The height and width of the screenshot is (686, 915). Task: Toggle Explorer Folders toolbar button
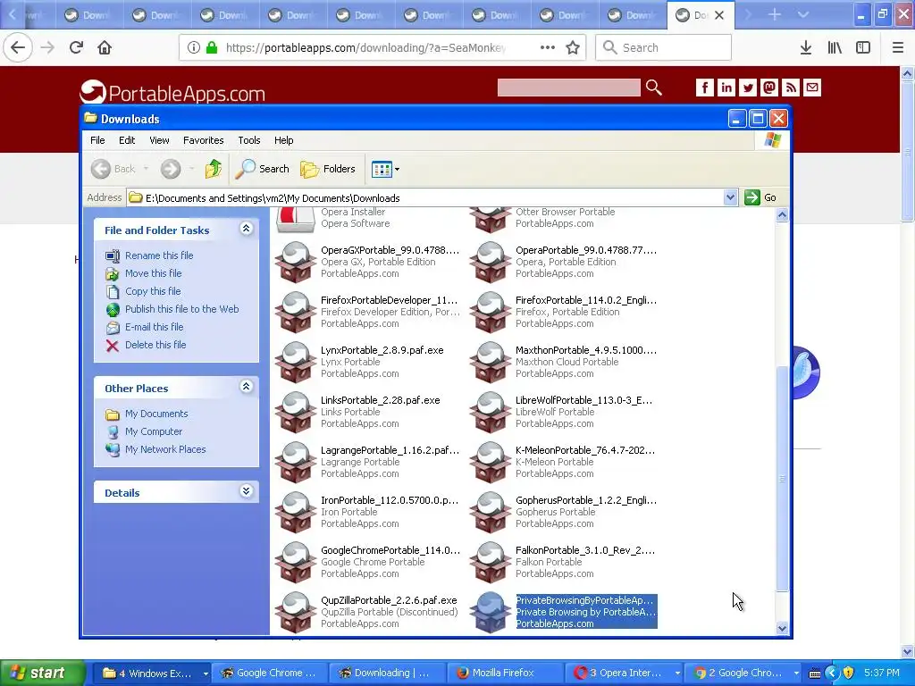click(x=328, y=169)
